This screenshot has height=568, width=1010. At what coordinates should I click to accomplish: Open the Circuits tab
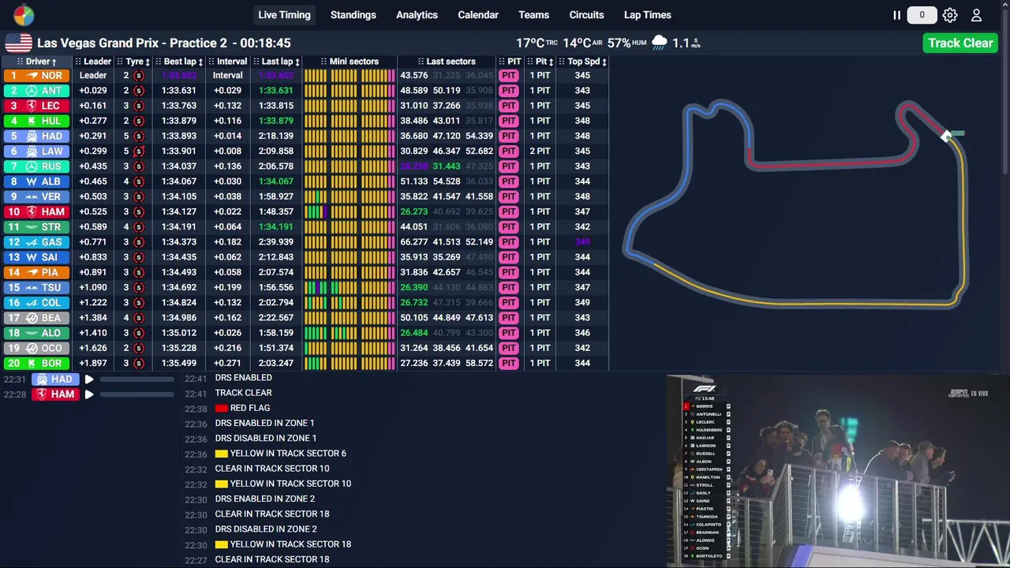click(586, 15)
